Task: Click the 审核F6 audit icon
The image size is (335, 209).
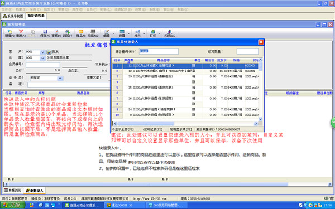Action: [56, 33]
